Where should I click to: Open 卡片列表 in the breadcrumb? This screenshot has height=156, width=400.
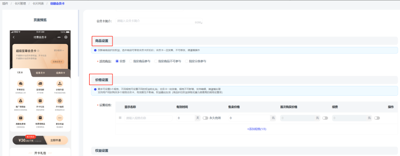click(x=38, y=3)
